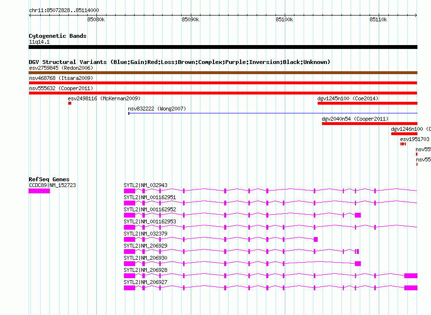Click the last exon of SYTL2 NM_206929
The width and height of the screenshot is (431, 315).
(358, 252)
